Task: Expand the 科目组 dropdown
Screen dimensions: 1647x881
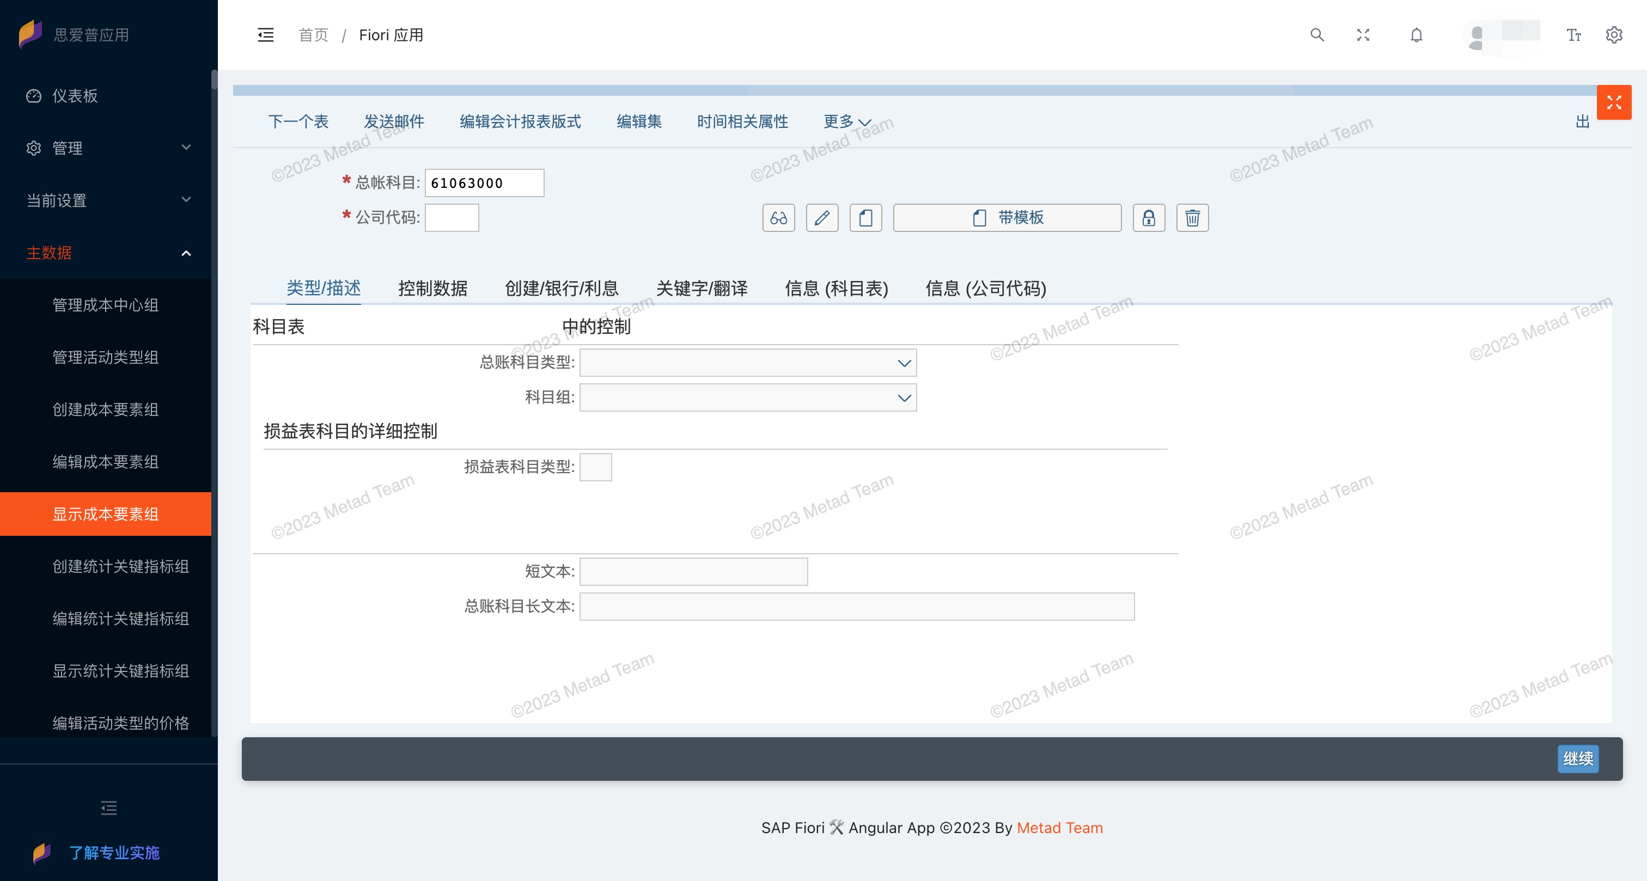Action: (x=904, y=397)
